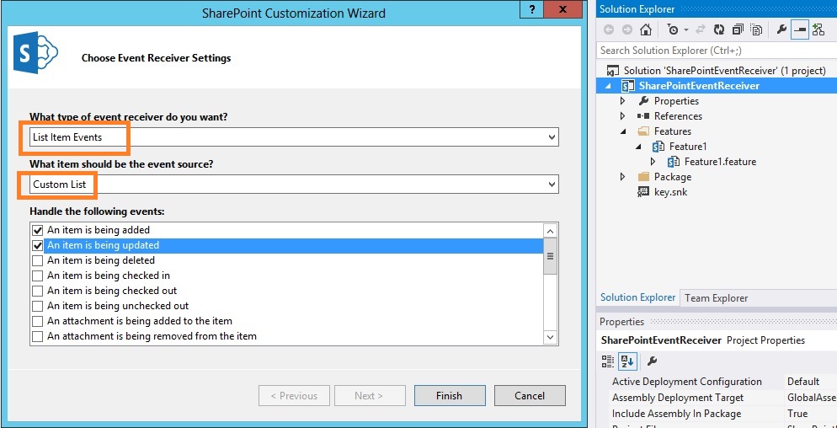Click the wrench Properties icon in Solution Explorer toolbar
This screenshot has width=837, height=428.
coord(781,30)
